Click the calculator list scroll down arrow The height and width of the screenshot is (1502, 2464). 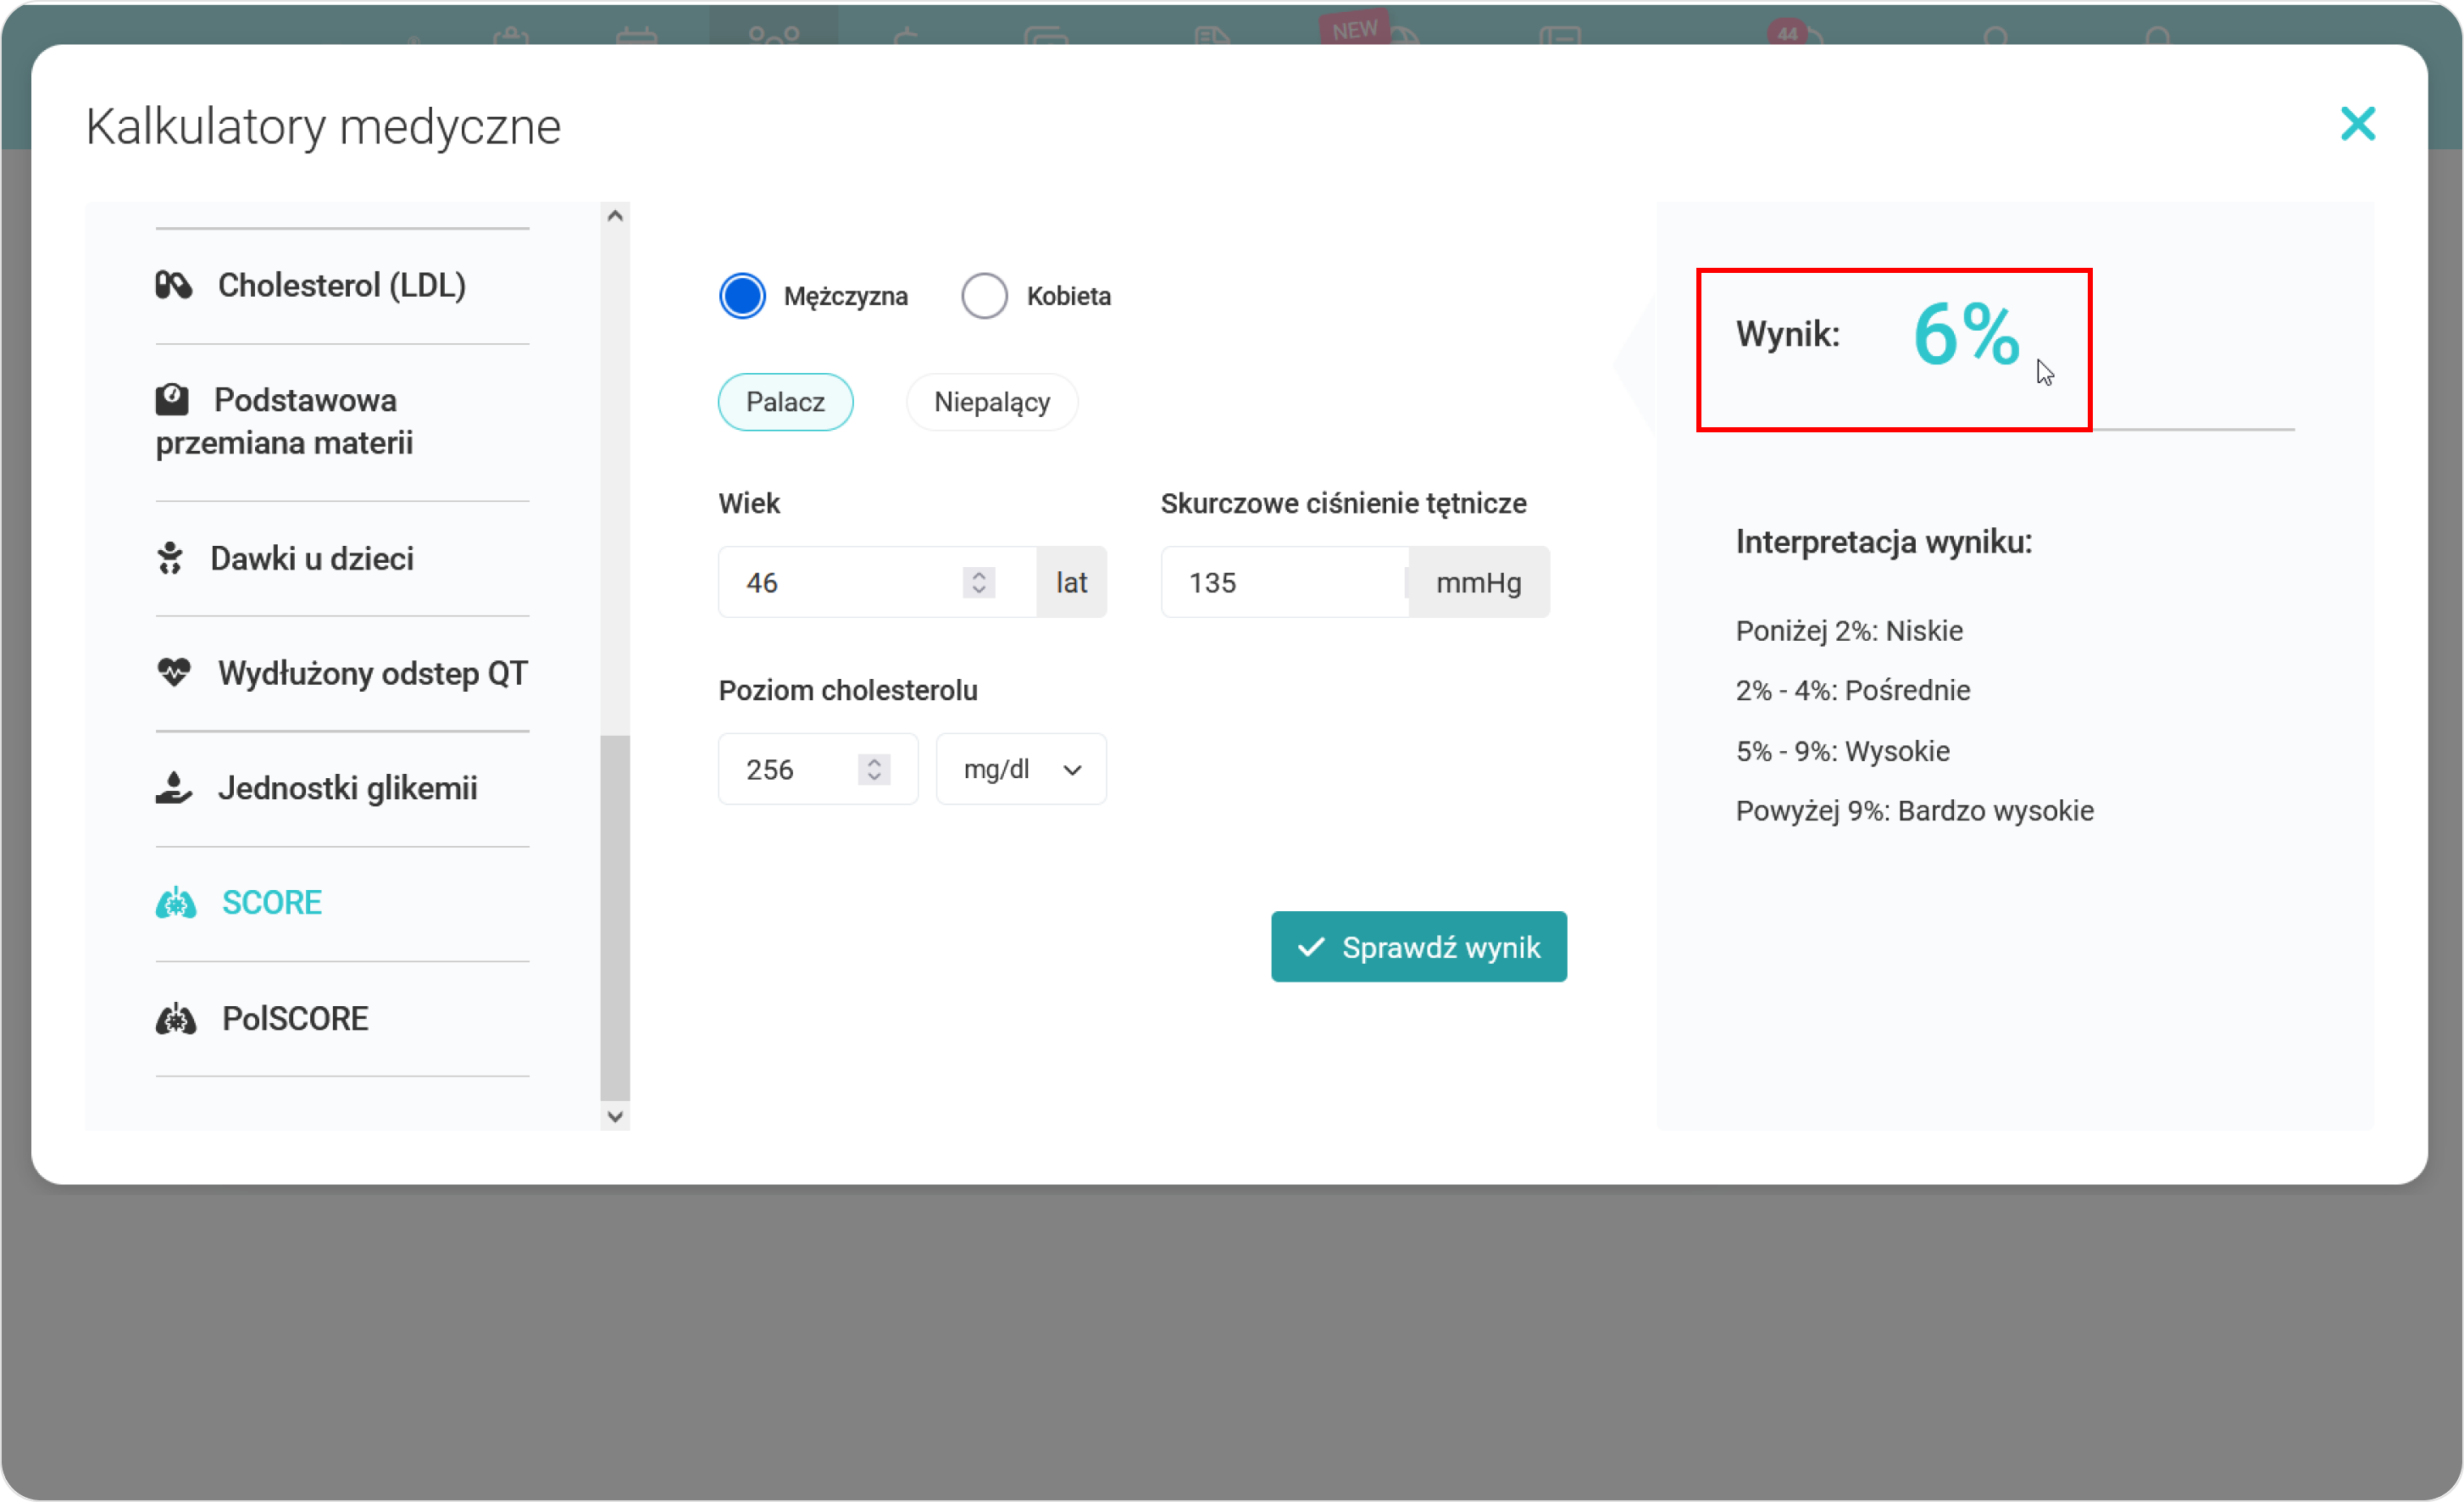(x=615, y=1116)
